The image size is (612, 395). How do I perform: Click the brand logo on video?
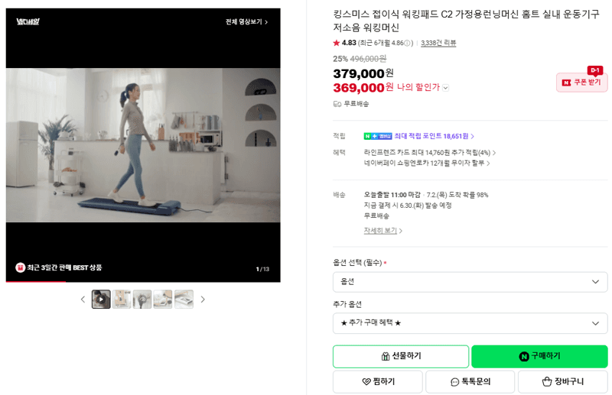28,21
